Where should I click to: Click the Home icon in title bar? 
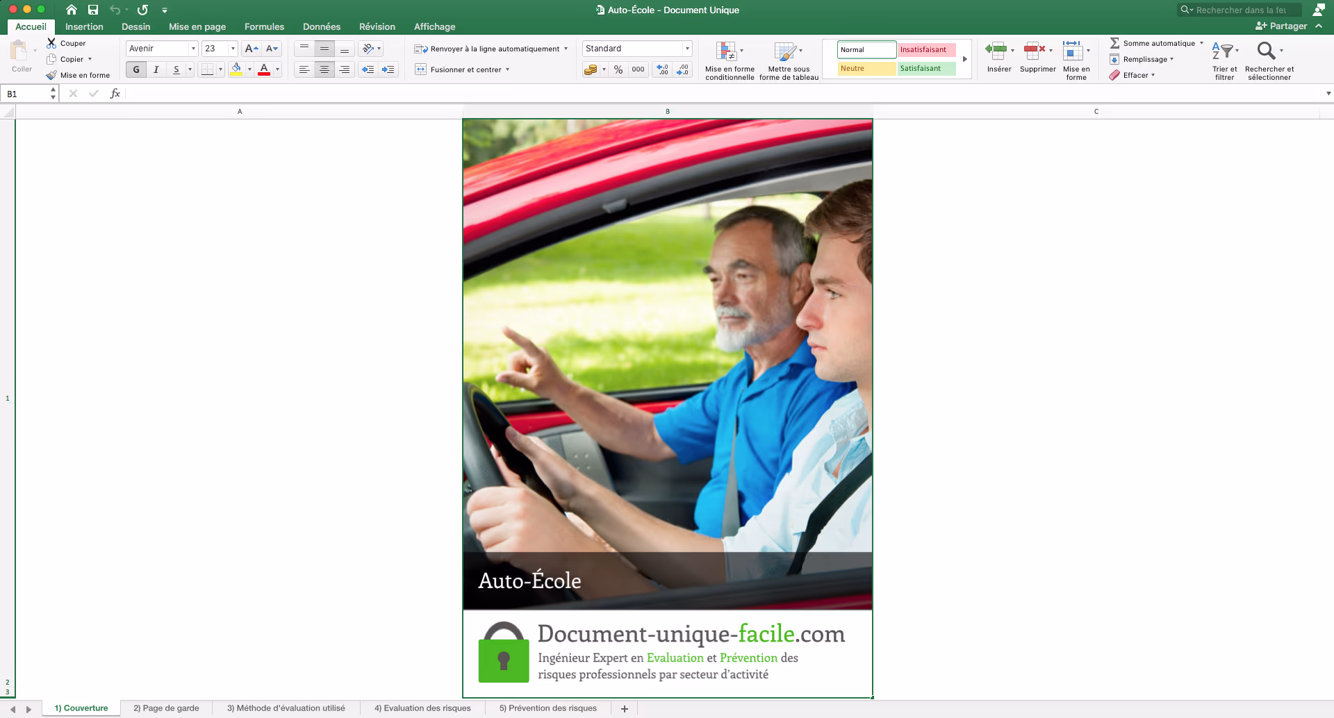72,10
